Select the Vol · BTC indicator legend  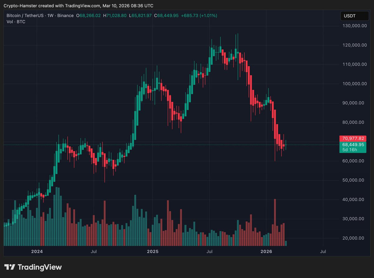click(16, 22)
